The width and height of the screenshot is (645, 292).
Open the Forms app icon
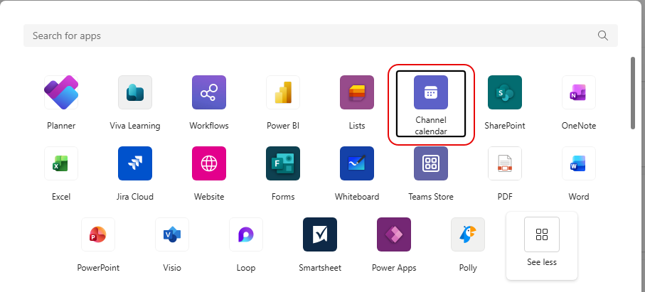pyautogui.click(x=283, y=164)
